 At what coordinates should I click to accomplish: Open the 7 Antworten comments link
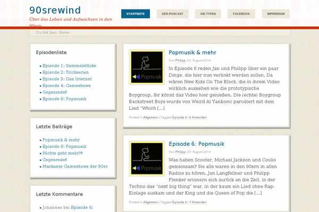click(x=198, y=202)
